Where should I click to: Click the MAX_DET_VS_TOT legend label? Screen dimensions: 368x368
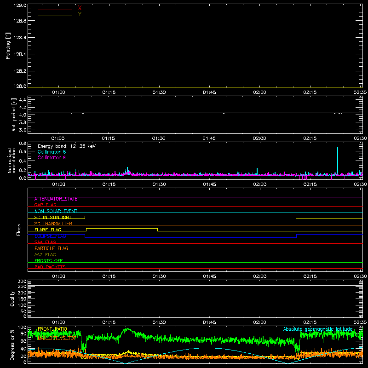[57, 338]
